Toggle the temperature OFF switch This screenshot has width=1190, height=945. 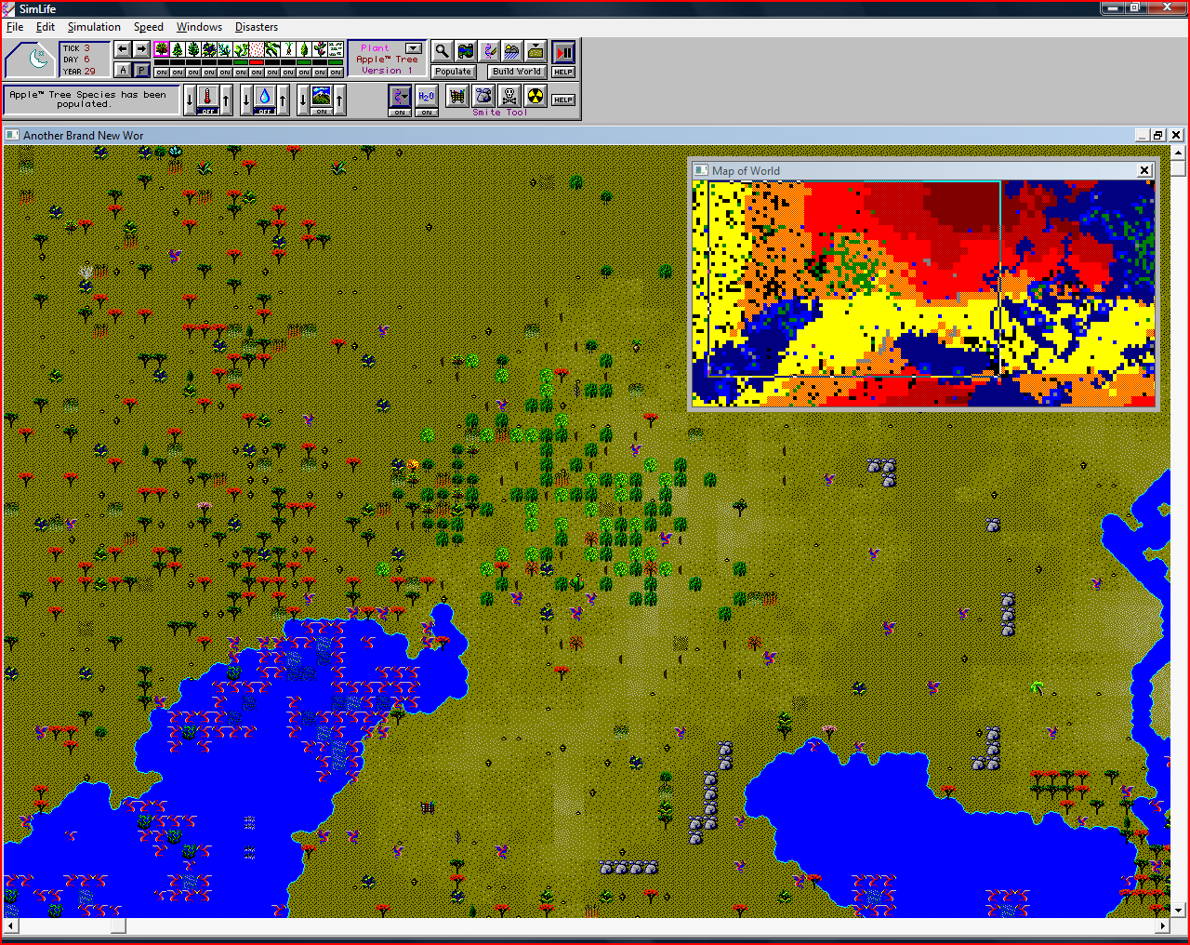point(208,111)
